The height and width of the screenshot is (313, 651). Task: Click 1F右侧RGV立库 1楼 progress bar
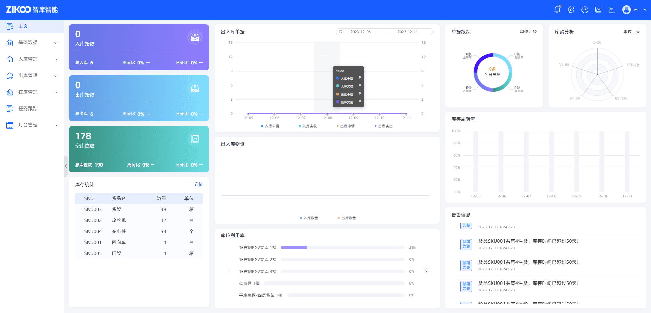342,248
